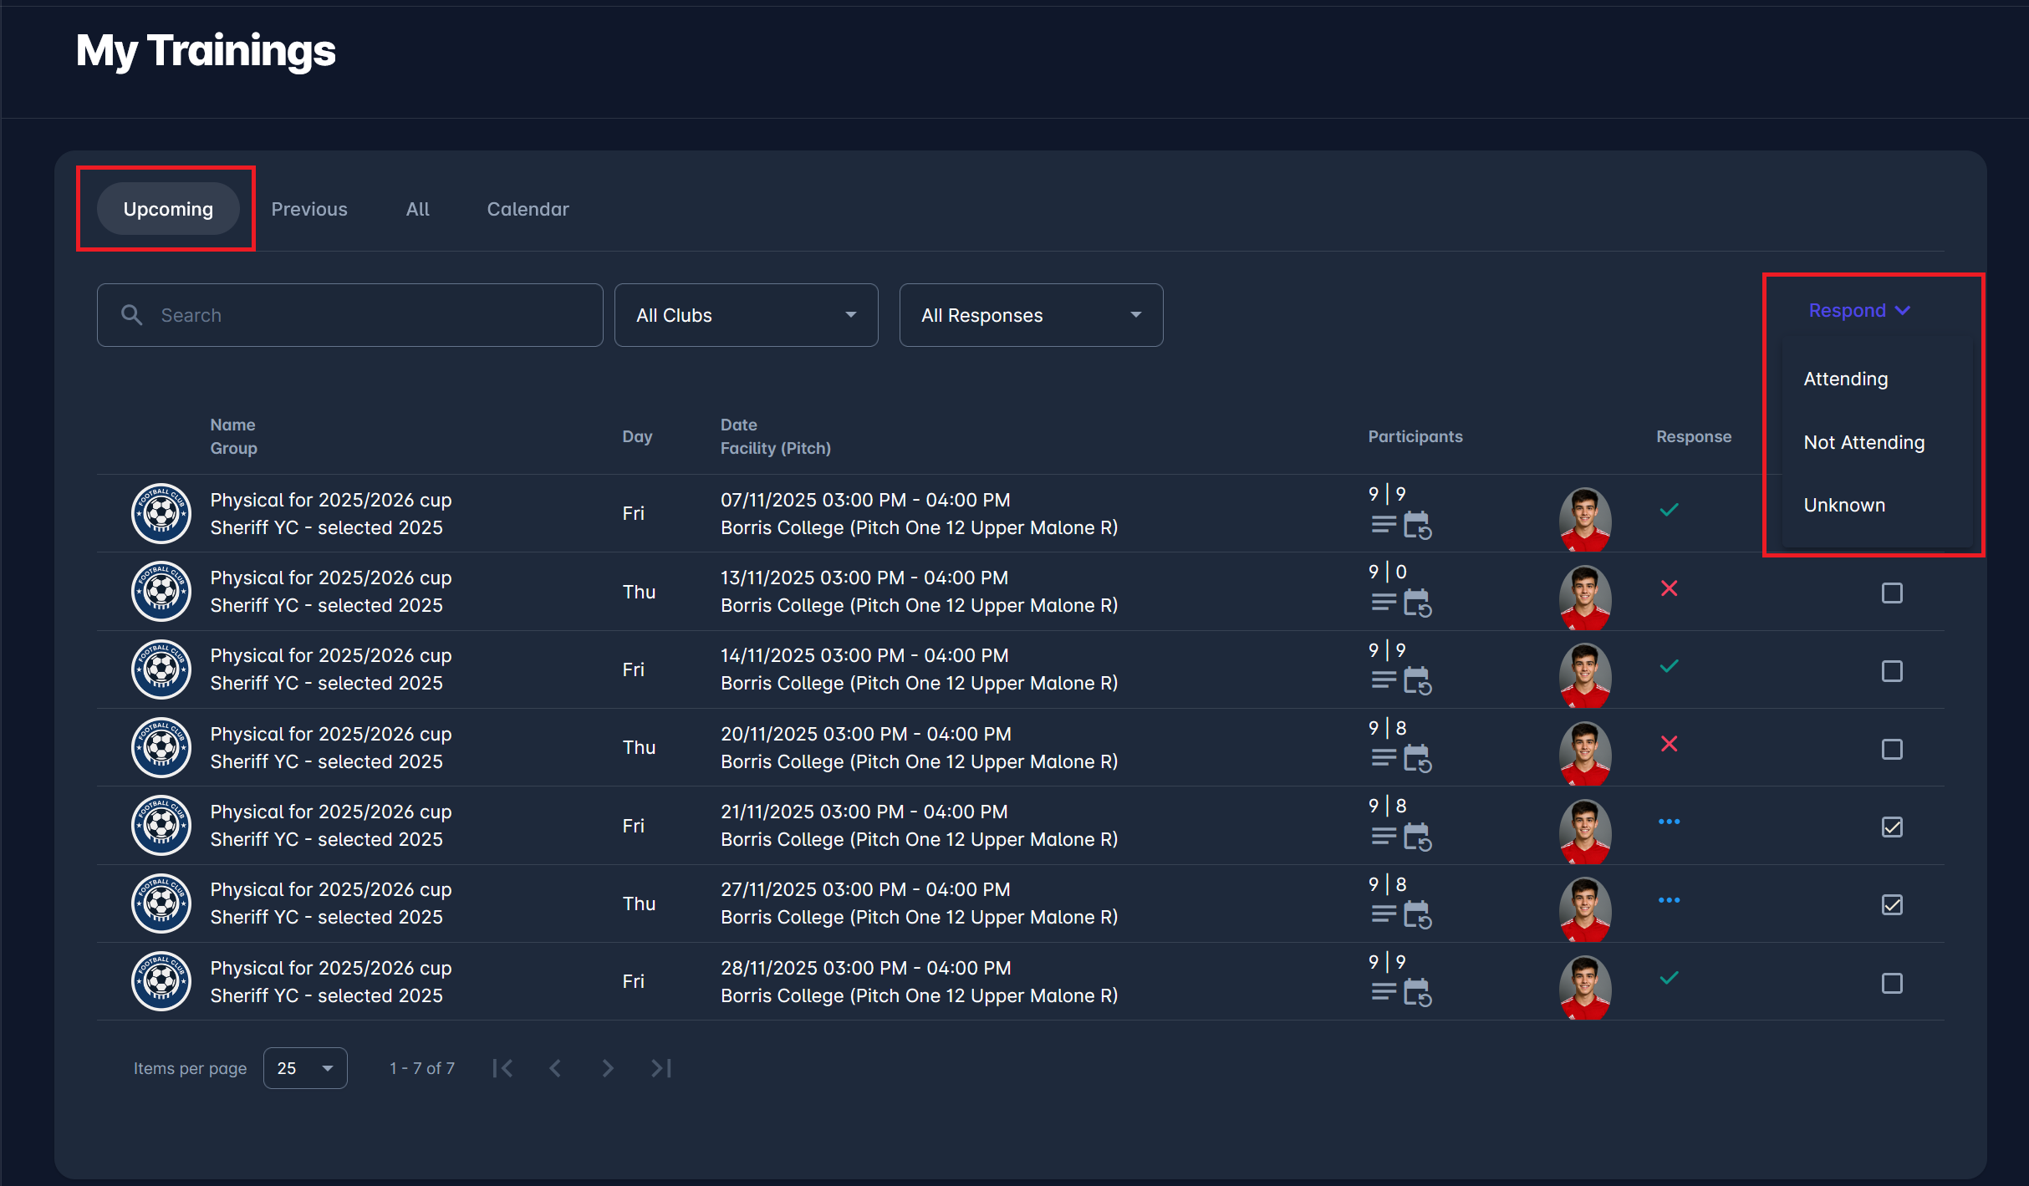Click the notes icon for 07/11/2025 training
Viewport: 2029px width, 1186px height.
coord(1383,525)
